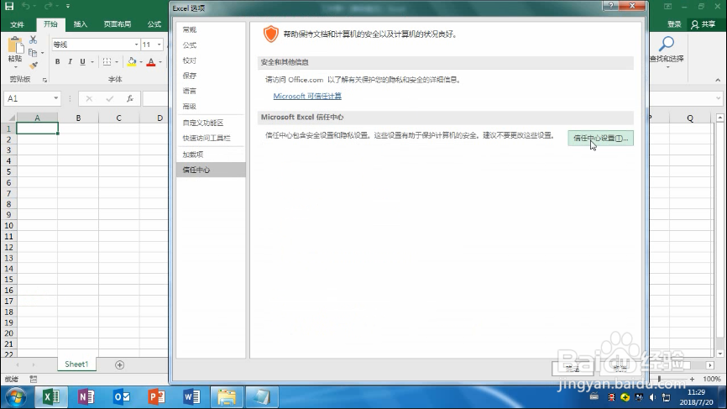
Task: Click the Trust Center Settings button
Action: (600, 139)
